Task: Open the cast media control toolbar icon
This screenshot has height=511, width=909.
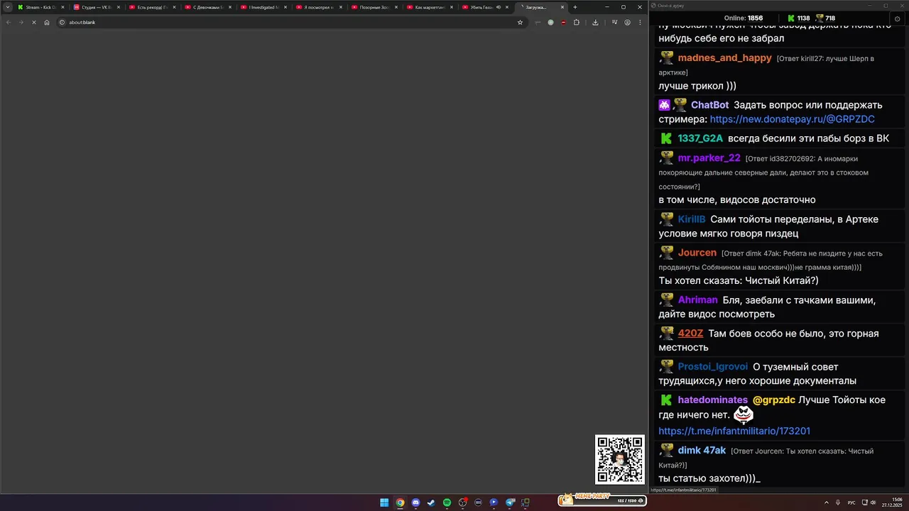Action: pos(614,22)
